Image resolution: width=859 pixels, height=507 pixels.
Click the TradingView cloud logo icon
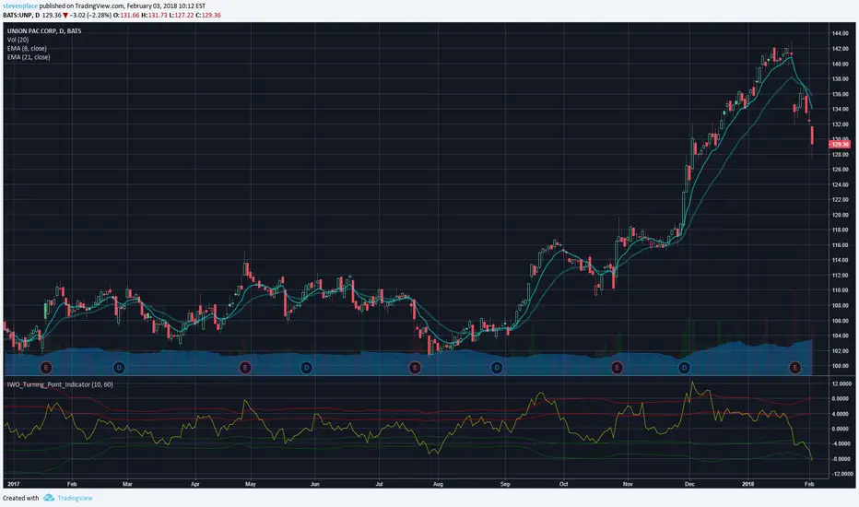49,498
